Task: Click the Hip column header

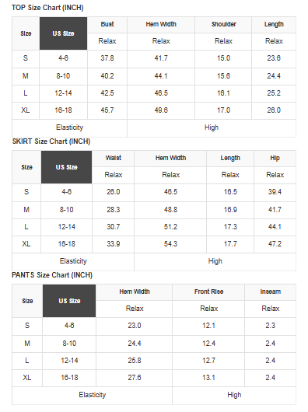Action: click(x=275, y=158)
